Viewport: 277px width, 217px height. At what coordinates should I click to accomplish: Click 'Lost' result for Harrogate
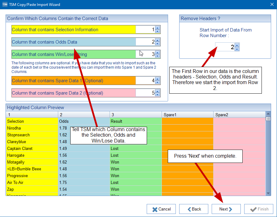(136, 155)
